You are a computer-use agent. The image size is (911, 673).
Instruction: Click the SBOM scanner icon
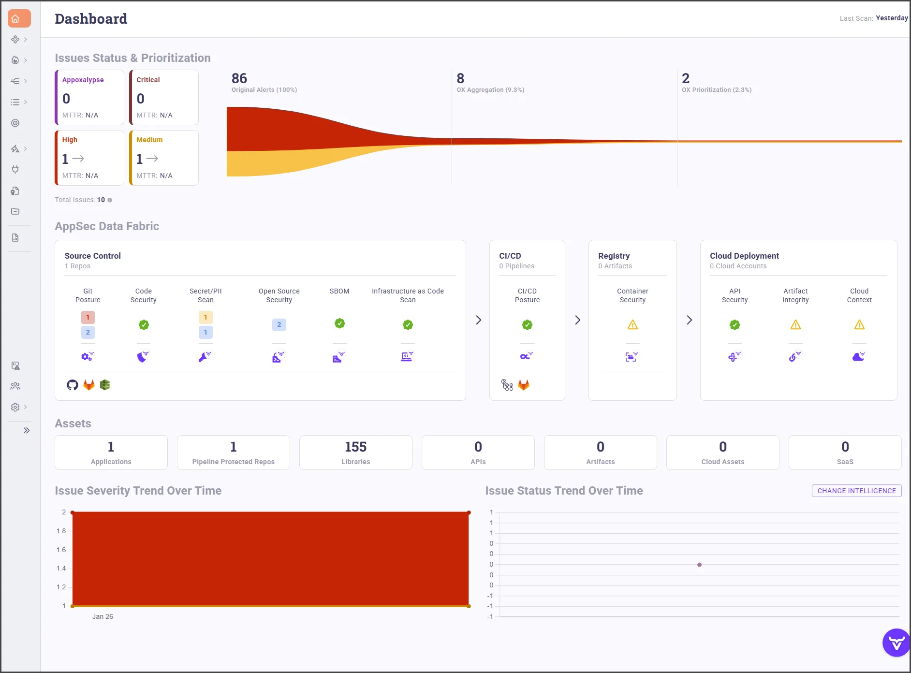[339, 356]
